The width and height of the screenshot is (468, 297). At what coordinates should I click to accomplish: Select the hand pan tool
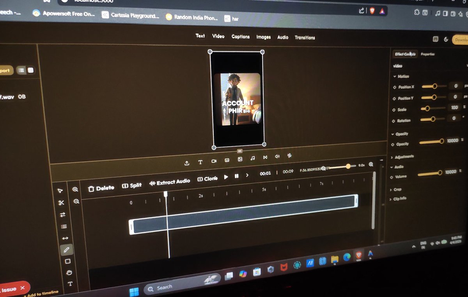[69, 273]
